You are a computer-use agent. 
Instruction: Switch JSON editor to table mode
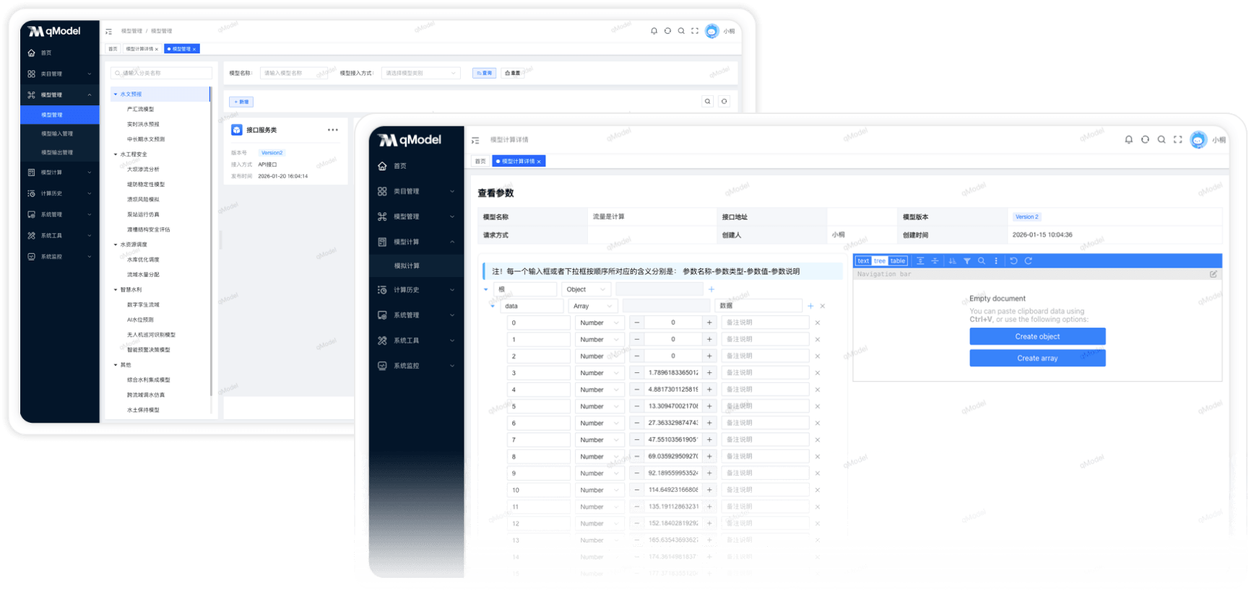[x=898, y=261]
